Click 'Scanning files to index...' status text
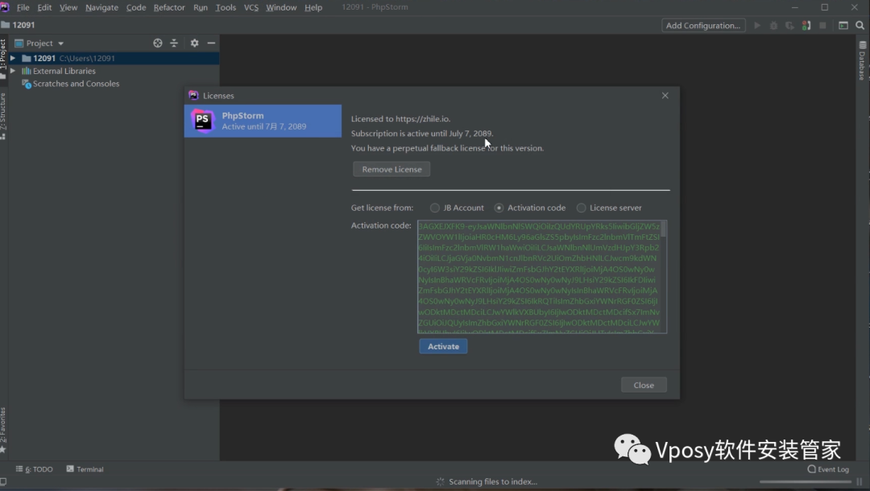The height and width of the screenshot is (491, 870). click(493, 481)
